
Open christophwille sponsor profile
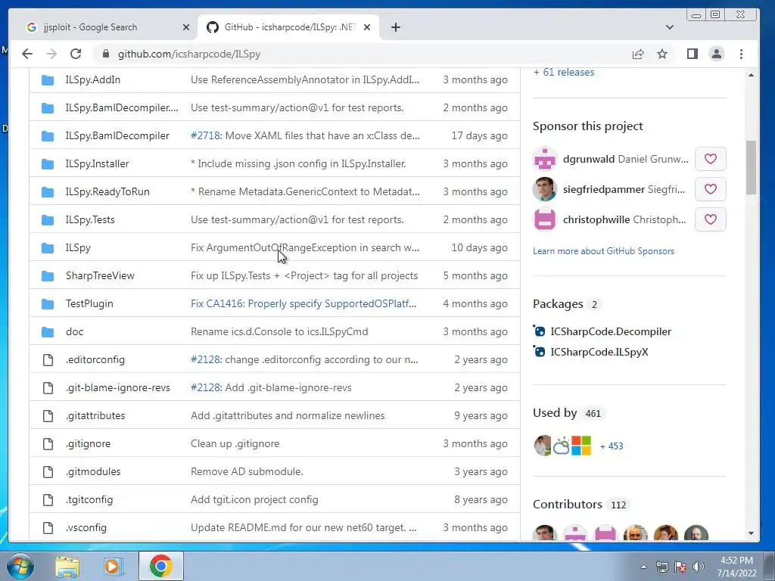pos(596,219)
